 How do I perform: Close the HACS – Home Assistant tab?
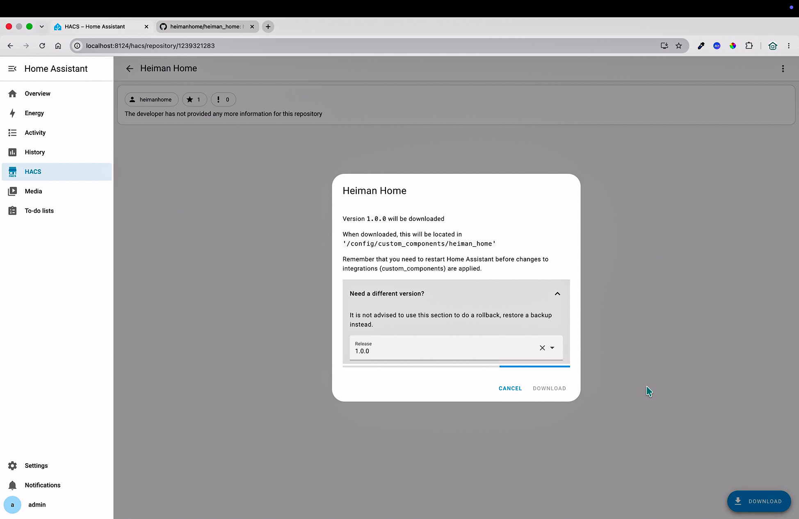tap(146, 27)
